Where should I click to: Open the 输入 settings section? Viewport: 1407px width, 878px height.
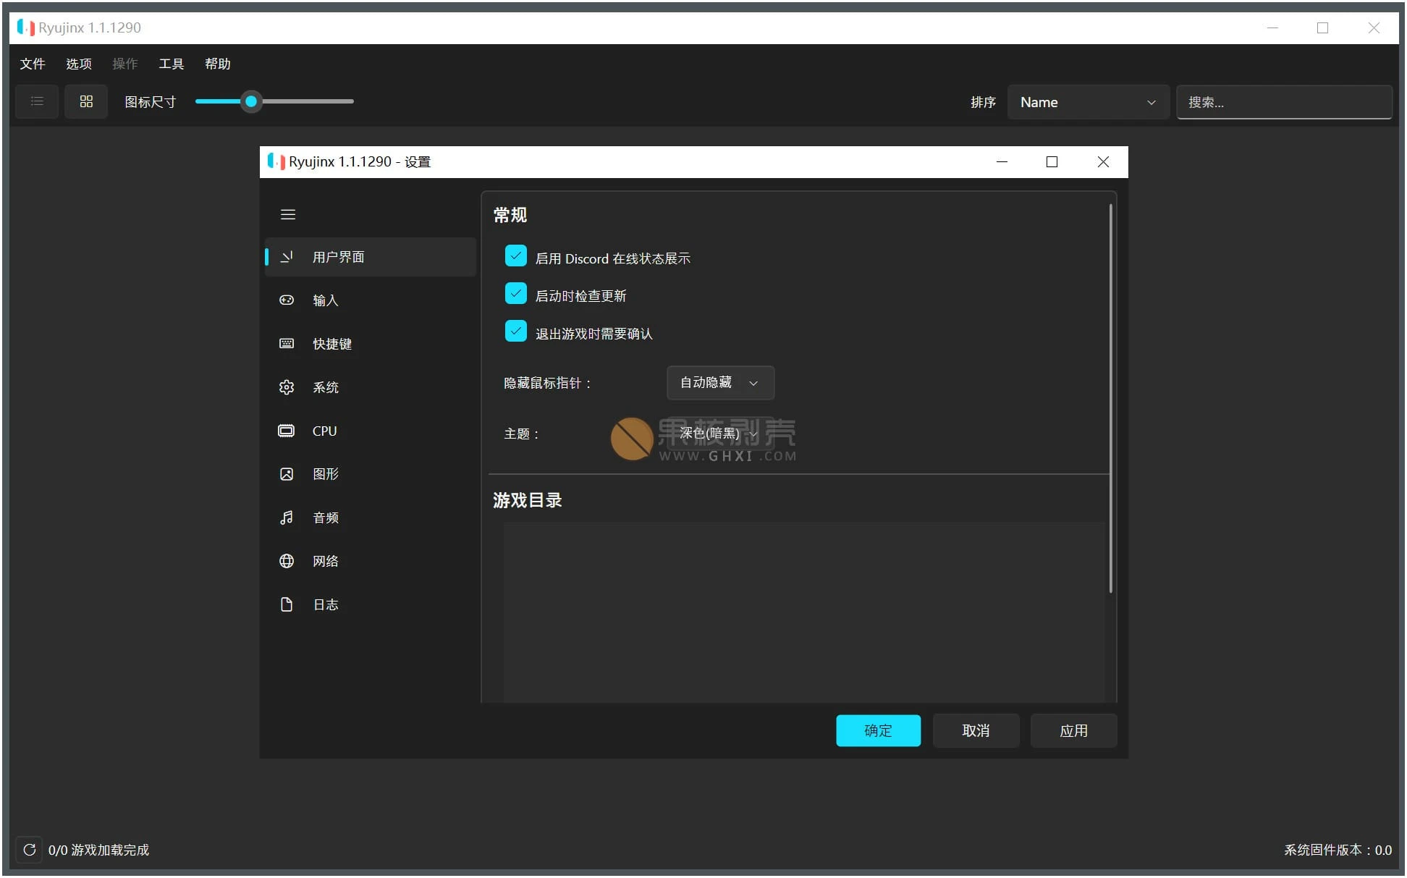[x=325, y=300]
